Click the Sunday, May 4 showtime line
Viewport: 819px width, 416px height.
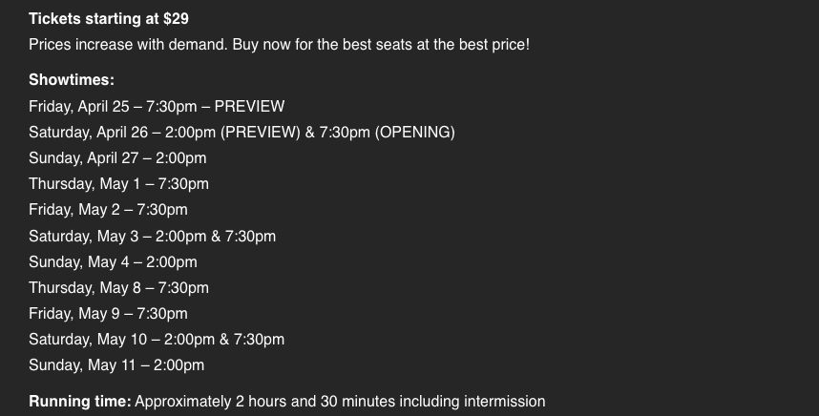[x=113, y=261]
